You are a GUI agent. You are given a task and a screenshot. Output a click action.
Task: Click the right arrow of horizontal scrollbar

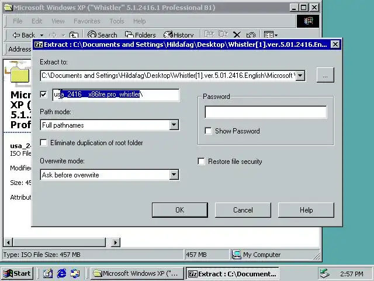(x=116, y=242)
